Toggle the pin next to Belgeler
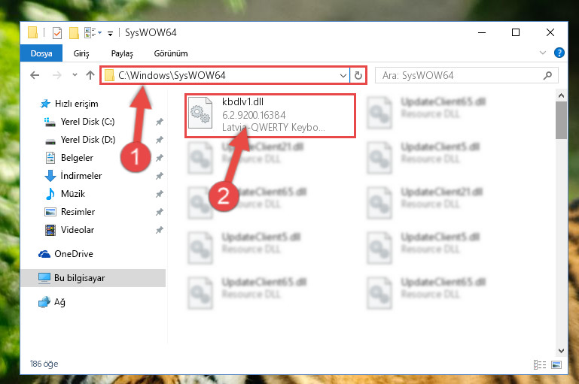 point(160,158)
